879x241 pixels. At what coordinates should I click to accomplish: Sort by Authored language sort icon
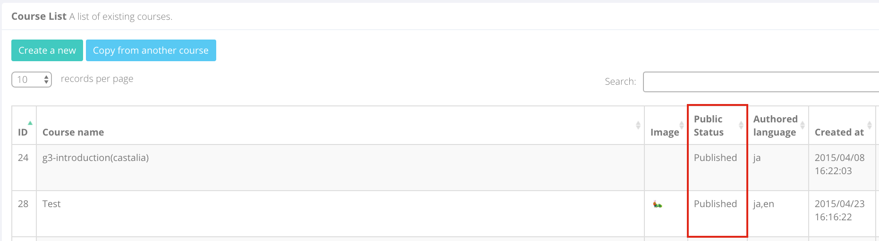[x=802, y=125]
